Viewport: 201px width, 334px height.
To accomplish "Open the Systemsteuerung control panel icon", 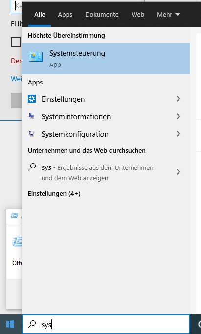I will [36, 57].
